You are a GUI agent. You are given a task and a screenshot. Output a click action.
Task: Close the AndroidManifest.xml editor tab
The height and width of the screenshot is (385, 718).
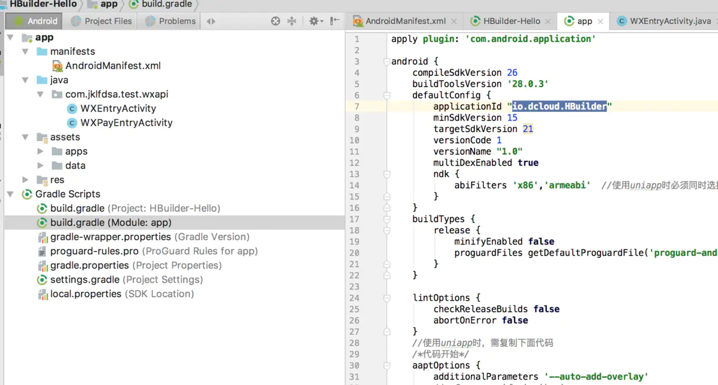(x=454, y=21)
